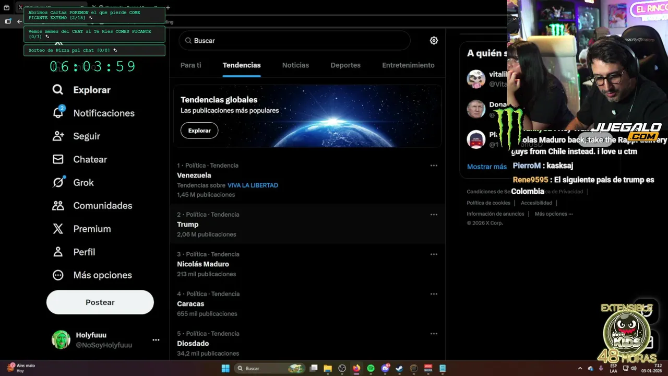This screenshot has width=668, height=376.
Task: Open more options for Caracas trend
Action: click(434, 294)
